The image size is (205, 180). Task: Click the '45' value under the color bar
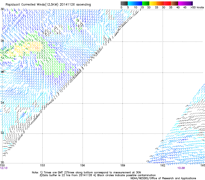(185, 7)
